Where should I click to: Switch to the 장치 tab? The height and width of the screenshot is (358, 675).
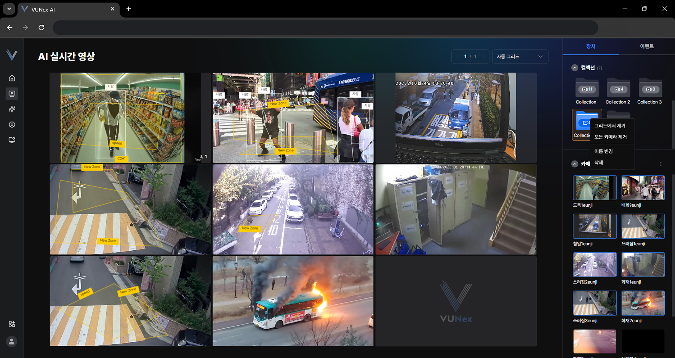coord(590,46)
